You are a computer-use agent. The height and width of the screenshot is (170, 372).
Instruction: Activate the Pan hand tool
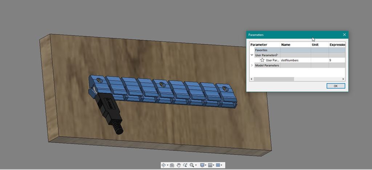coord(179,165)
